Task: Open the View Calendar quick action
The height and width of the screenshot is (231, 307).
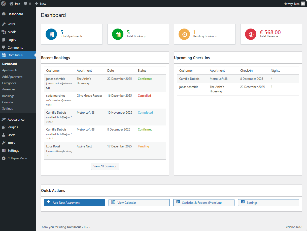Action: click(139, 202)
